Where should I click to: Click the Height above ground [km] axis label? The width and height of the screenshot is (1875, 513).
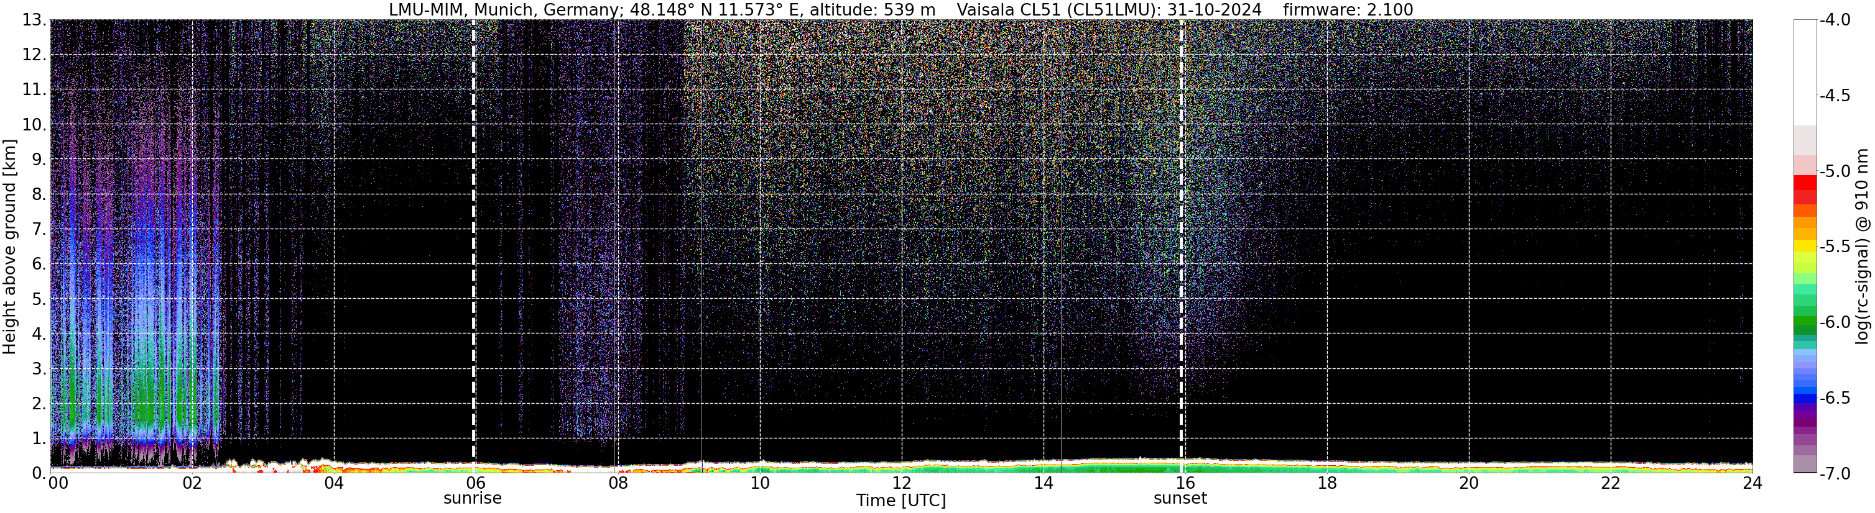pos(9,247)
